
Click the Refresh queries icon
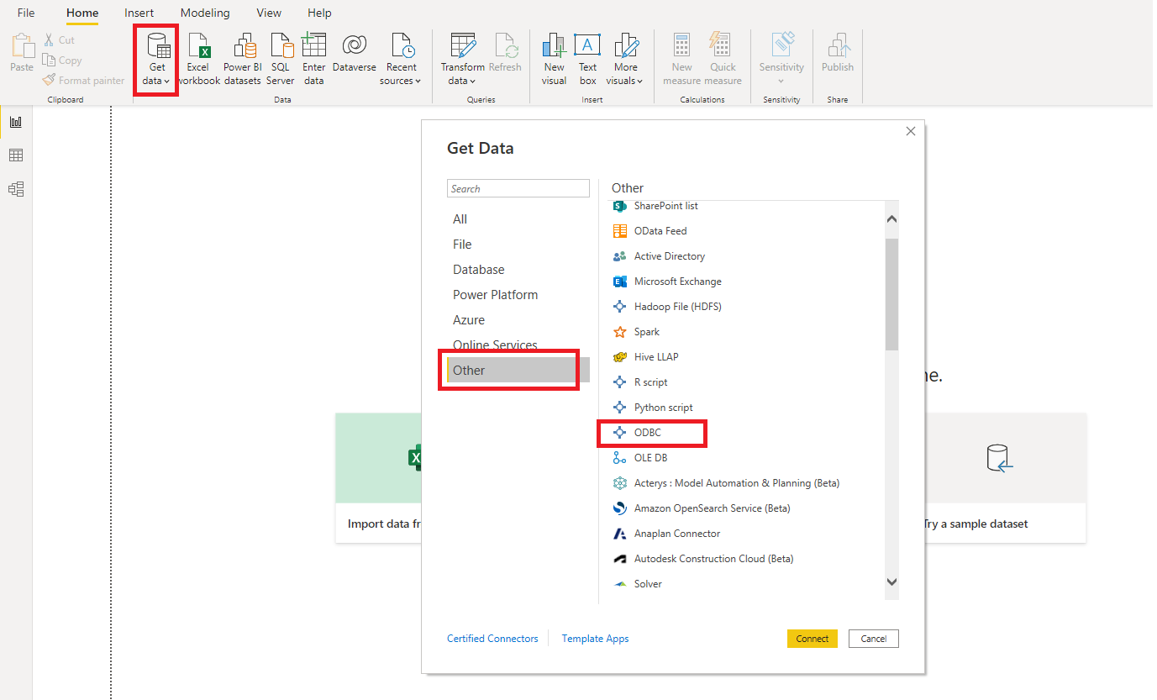pos(505,45)
